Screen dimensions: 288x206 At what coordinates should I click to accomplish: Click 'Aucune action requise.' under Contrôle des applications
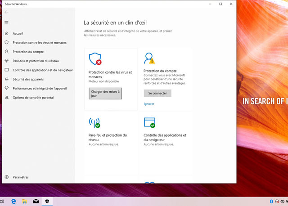coord(158,144)
